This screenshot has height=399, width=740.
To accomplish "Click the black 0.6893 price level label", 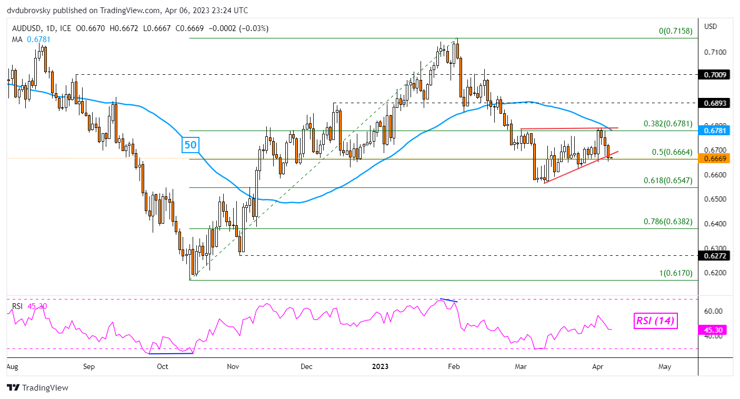I will (x=715, y=103).
